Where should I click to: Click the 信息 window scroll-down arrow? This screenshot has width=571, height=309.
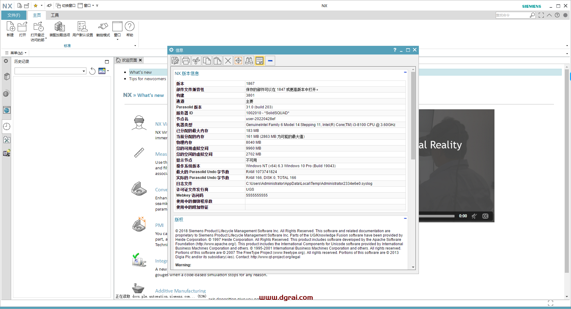pos(413,267)
